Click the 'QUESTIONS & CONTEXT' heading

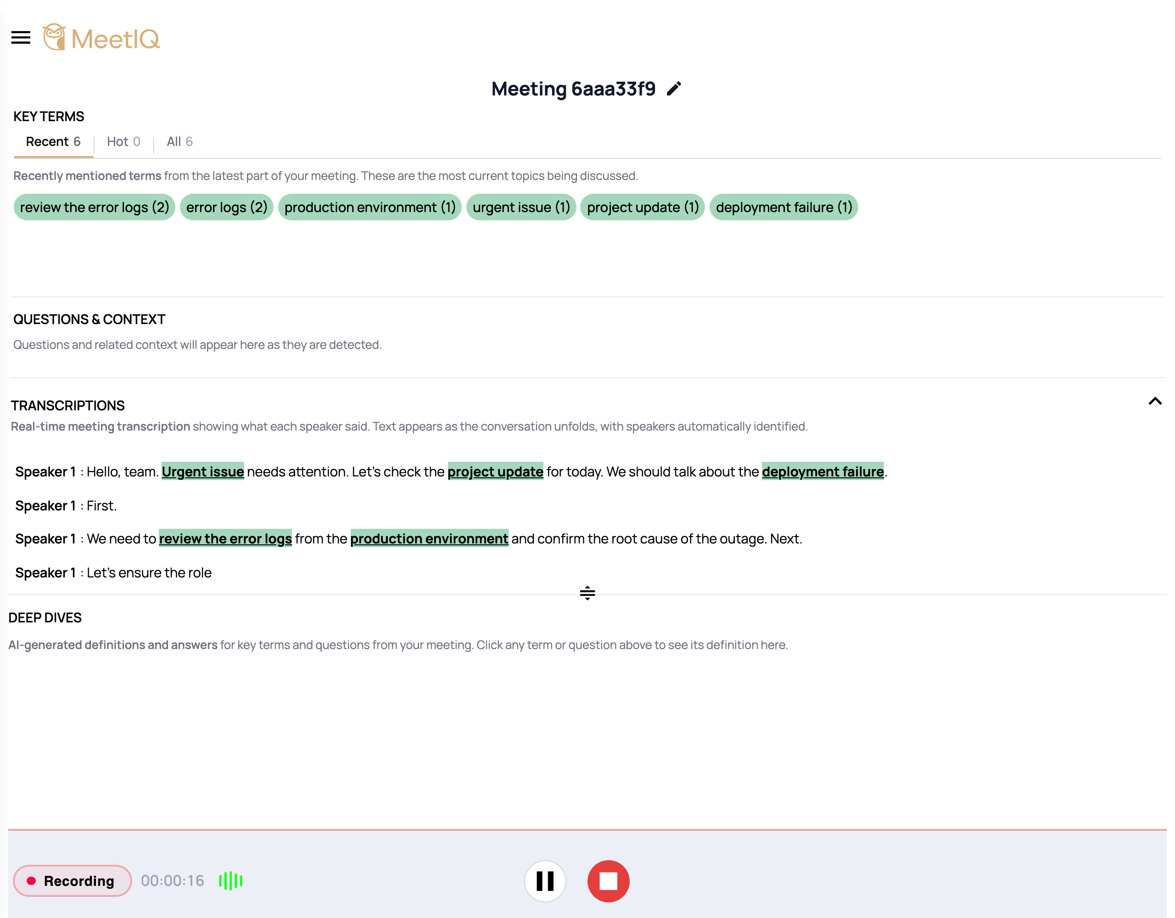(x=90, y=319)
